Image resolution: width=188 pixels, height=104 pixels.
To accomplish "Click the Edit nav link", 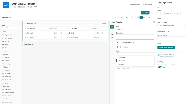I will coord(35,7).
